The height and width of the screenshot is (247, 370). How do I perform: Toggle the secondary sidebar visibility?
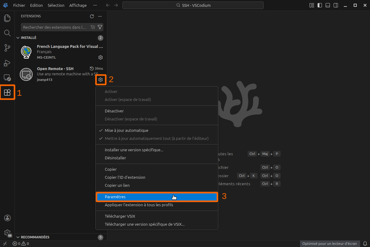coord(336,5)
